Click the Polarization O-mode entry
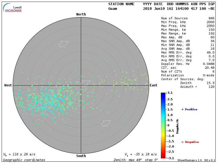This screenshot has width=217, height=163. 188,75
